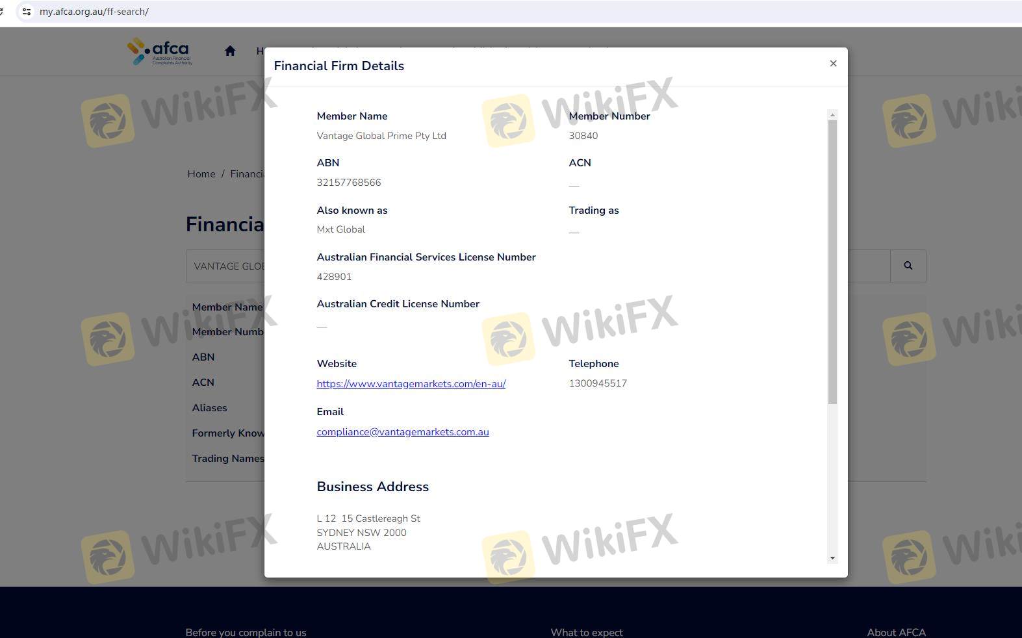
Task: Open "Before you complain to us" footer section
Action: click(x=246, y=632)
